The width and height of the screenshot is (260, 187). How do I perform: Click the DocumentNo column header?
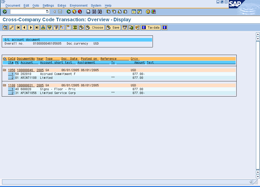(26, 59)
